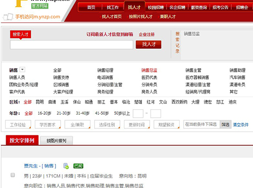Viewport: 253px width, 188px height.
Task: Choose 全部 in the 区域 row
Action: point(28,102)
